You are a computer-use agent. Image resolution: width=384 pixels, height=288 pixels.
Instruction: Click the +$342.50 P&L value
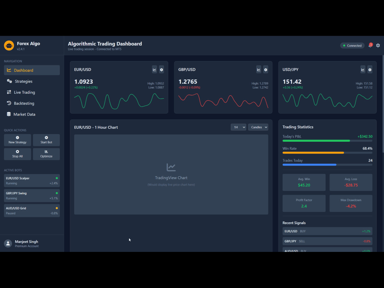click(x=365, y=136)
